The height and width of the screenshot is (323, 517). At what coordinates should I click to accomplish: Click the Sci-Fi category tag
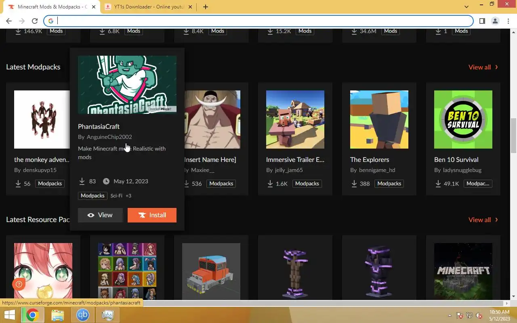(x=116, y=196)
